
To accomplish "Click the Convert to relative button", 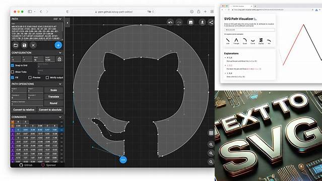I will pyautogui.click(x=24, y=110).
